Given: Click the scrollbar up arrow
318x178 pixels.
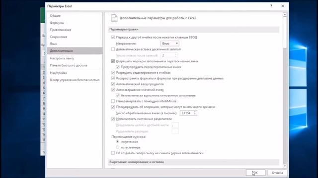Looking at the screenshot, I should [285, 15].
